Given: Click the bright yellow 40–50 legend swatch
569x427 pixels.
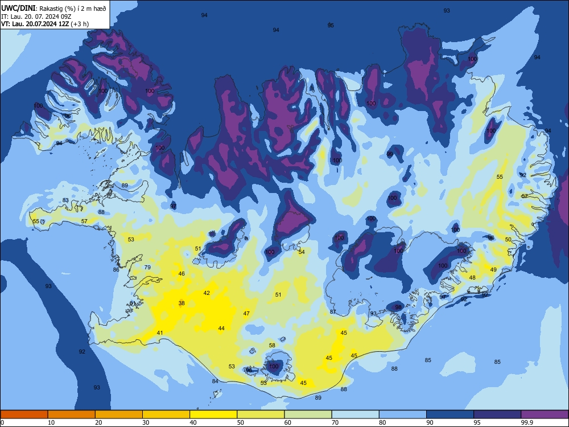Looking at the screenshot, I should click(x=213, y=414).
